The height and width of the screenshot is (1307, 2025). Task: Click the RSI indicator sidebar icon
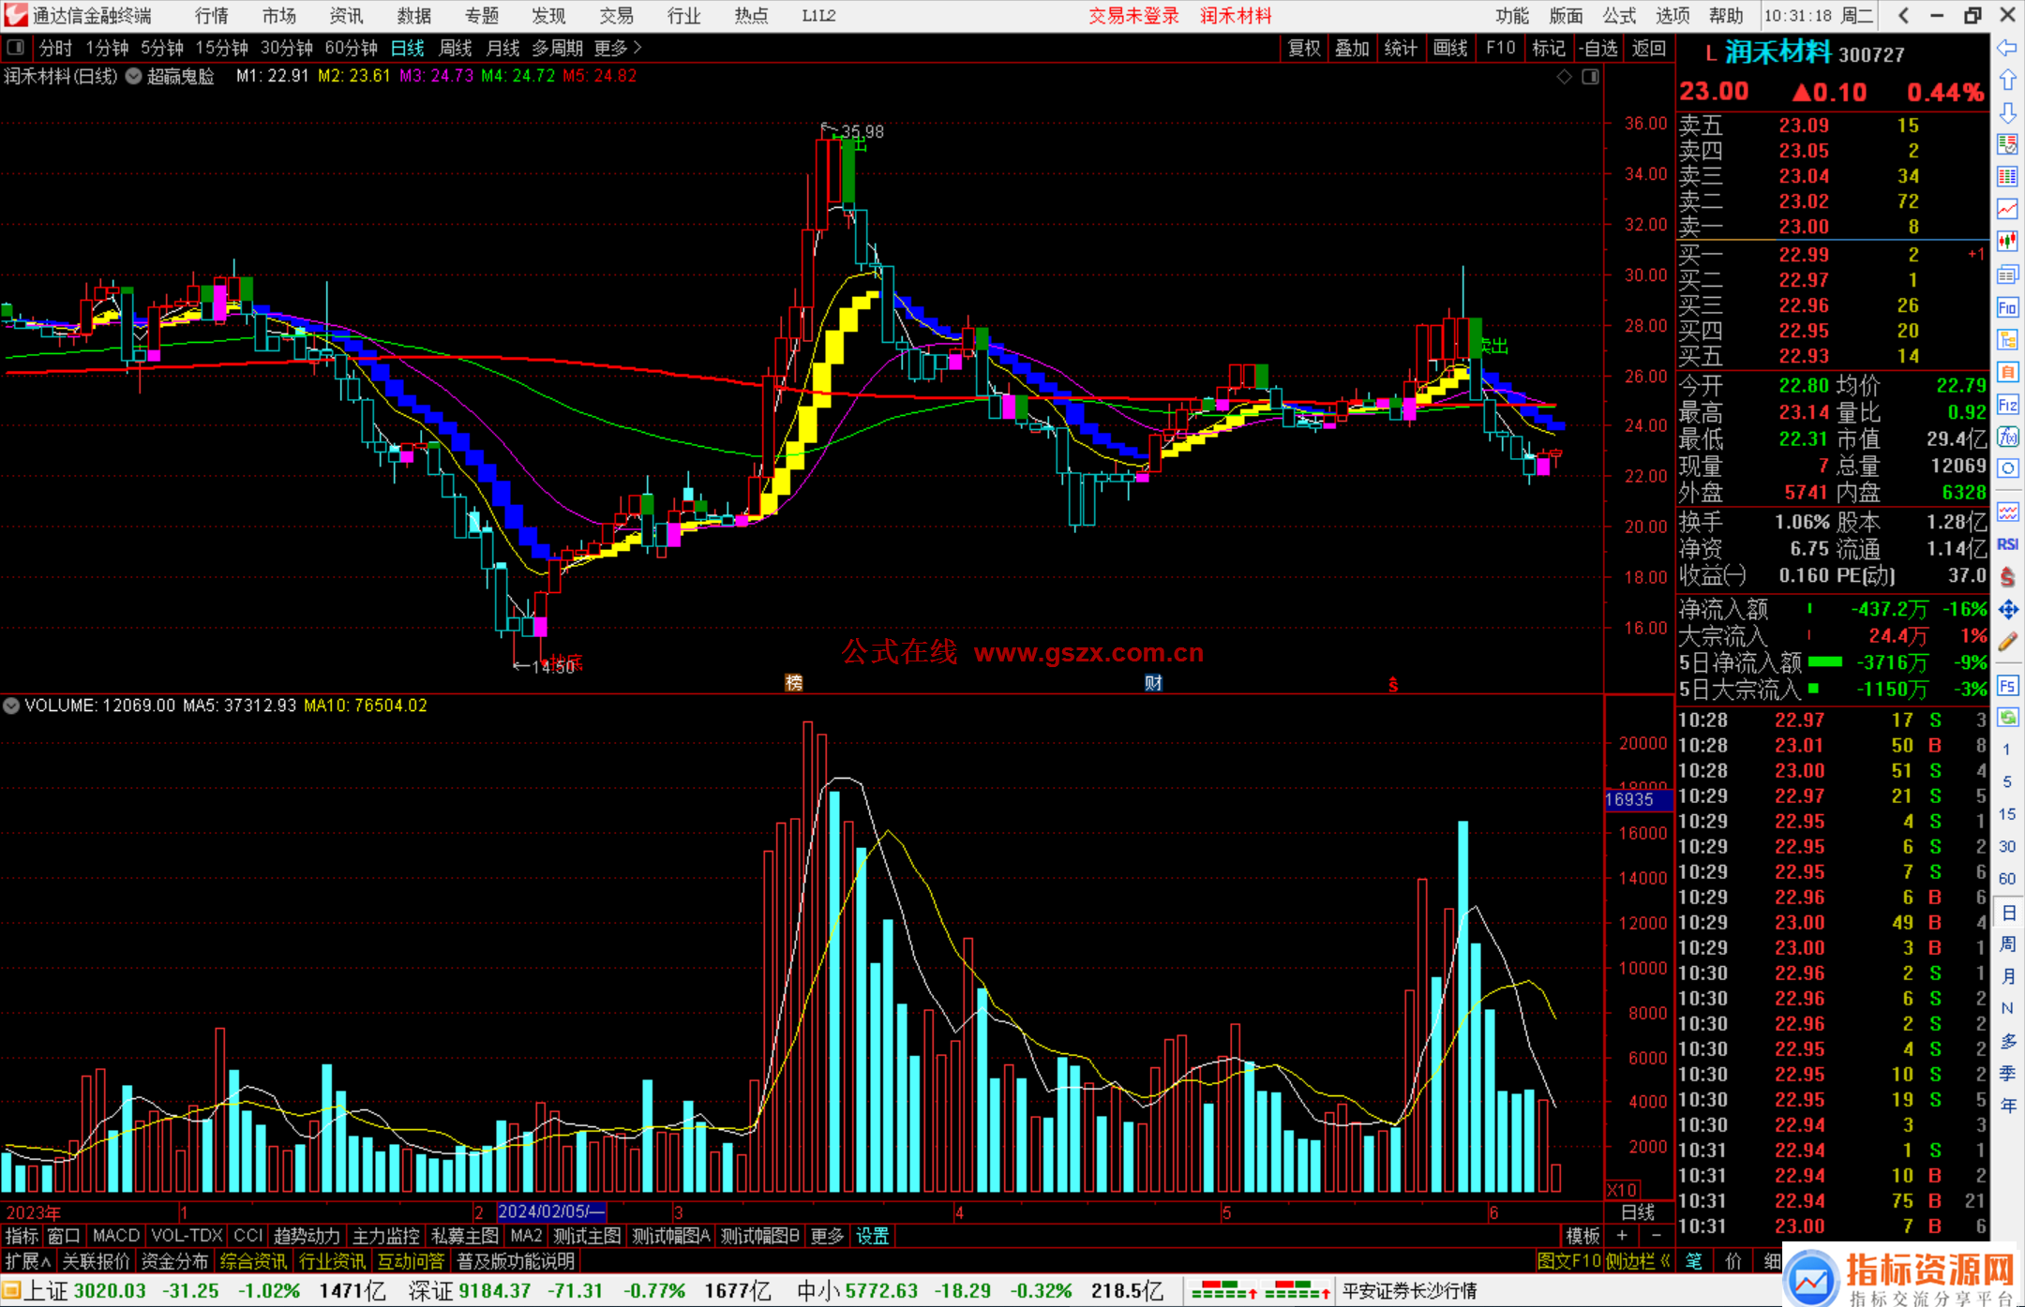(x=2007, y=544)
